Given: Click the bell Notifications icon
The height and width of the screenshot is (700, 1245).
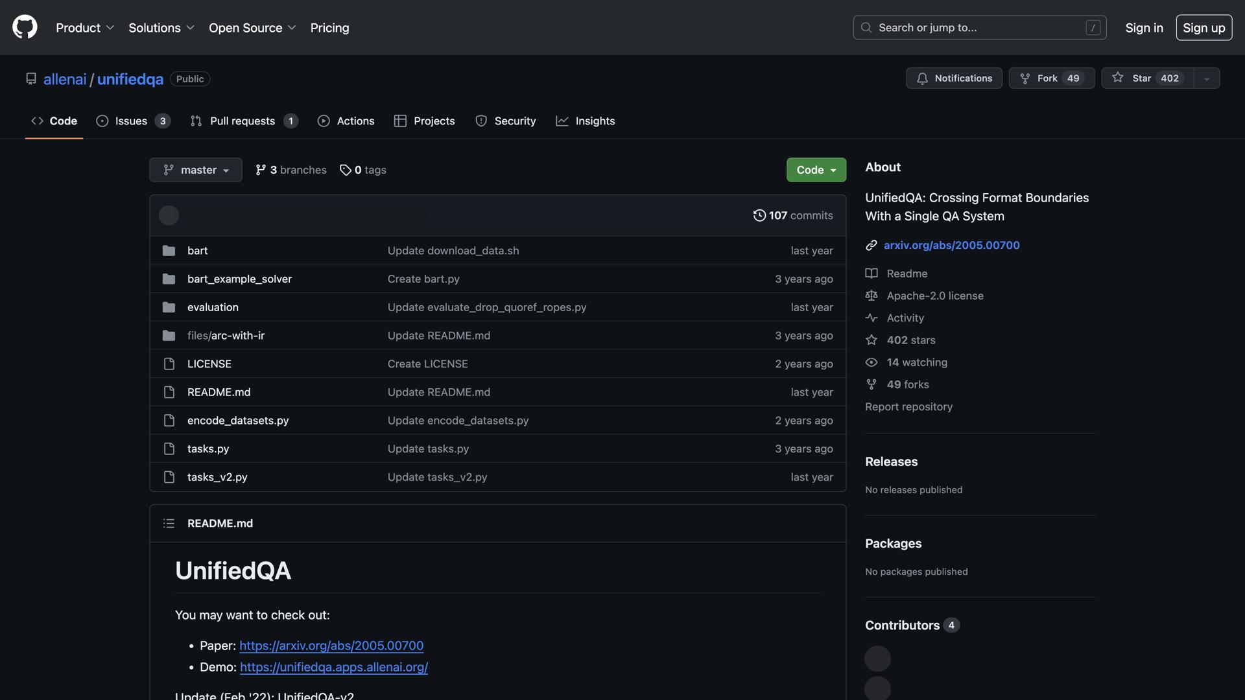Looking at the screenshot, I should click(x=923, y=78).
